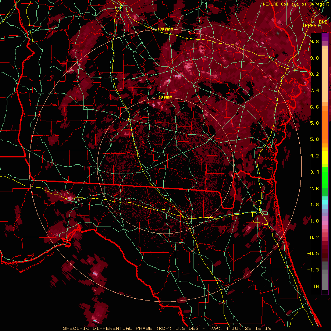This screenshot has height=331, width=331.
Task: Click the purple top segment of the color bar
Action: click(x=325, y=37)
